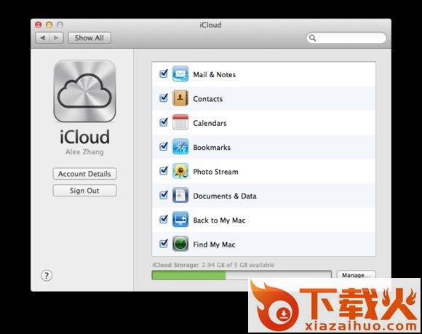This screenshot has width=422, height=334.
Task: Click the Mail & Notes envelope icon
Action: 180,73
